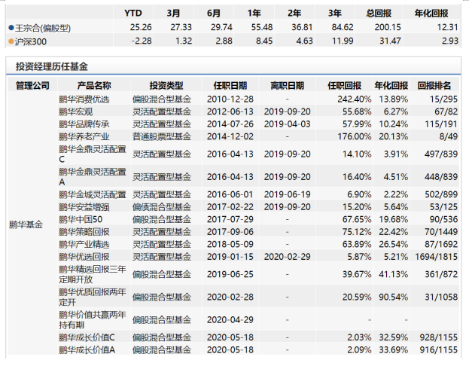Image resolution: width=469 pixels, height=366 pixels.
Task: Click the 6月 column header
Action: (x=214, y=13)
